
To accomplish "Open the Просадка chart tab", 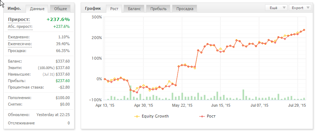I will [x=185, y=9].
